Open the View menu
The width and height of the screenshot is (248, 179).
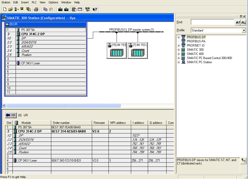42,2
